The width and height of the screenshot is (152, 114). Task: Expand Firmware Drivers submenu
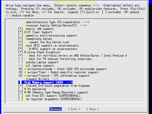click(41, 79)
